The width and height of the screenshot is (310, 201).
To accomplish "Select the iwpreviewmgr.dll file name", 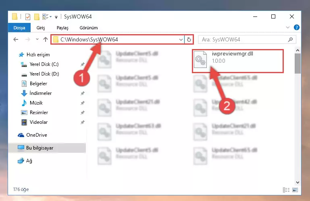I will tap(232, 53).
